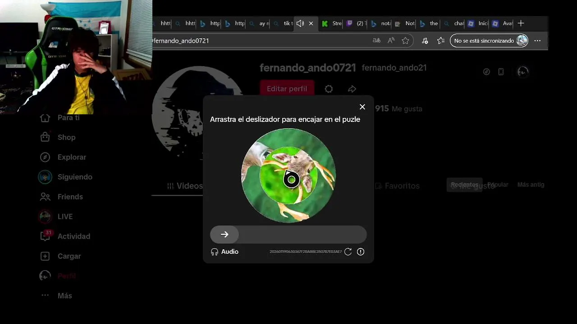The image size is (577, 324).
Task: Close the puzzle captcha dialog
Action: (362, 107)
